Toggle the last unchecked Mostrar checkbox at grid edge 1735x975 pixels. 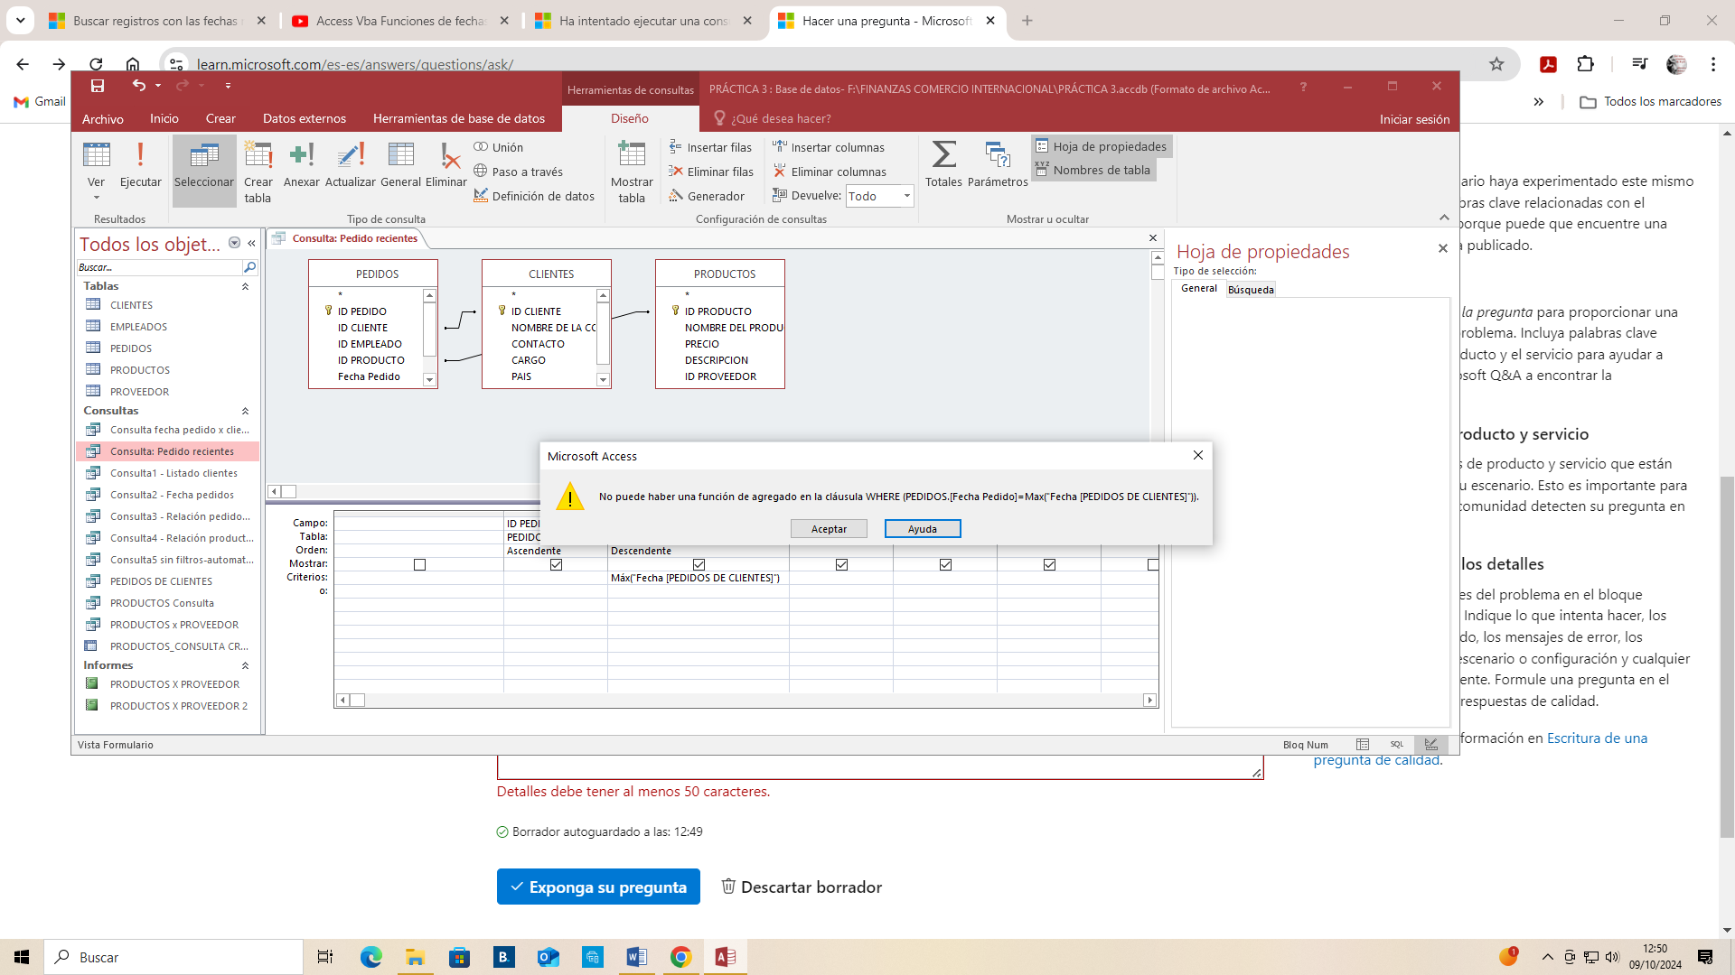[x=1152, y=564]
